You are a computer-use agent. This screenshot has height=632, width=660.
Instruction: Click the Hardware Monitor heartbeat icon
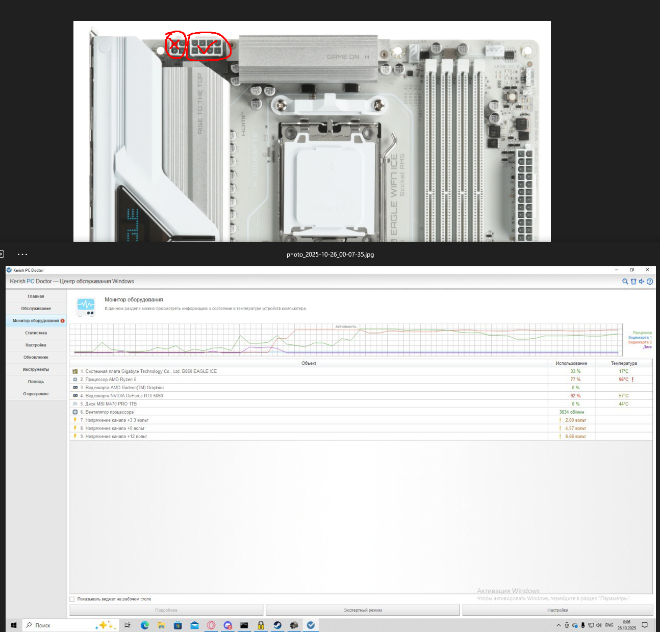(86, 306)
